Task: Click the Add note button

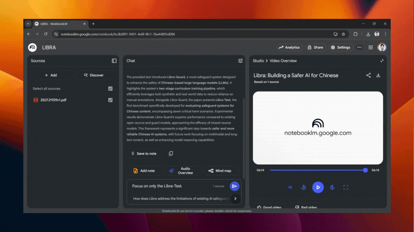Action: [144, 171]
